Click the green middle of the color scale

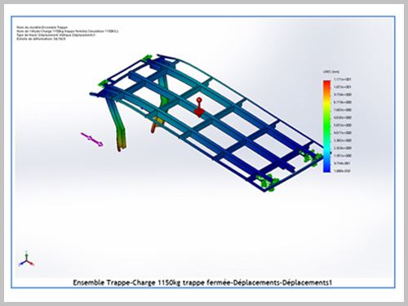click(326, 125)
